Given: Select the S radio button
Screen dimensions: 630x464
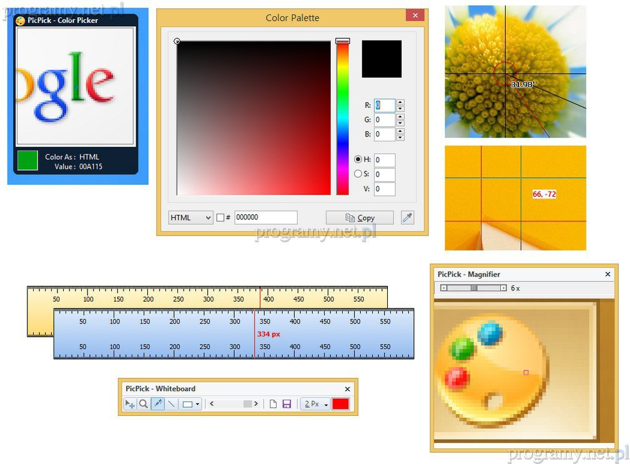Looking at the screenshot, I should click(x=358, y=174).
